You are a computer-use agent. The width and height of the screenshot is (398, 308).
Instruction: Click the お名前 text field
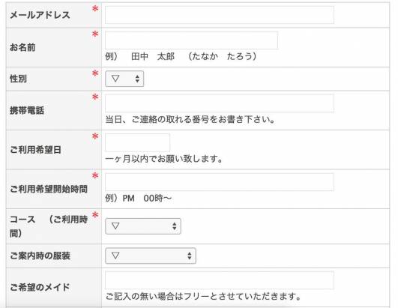coord(191,40)
